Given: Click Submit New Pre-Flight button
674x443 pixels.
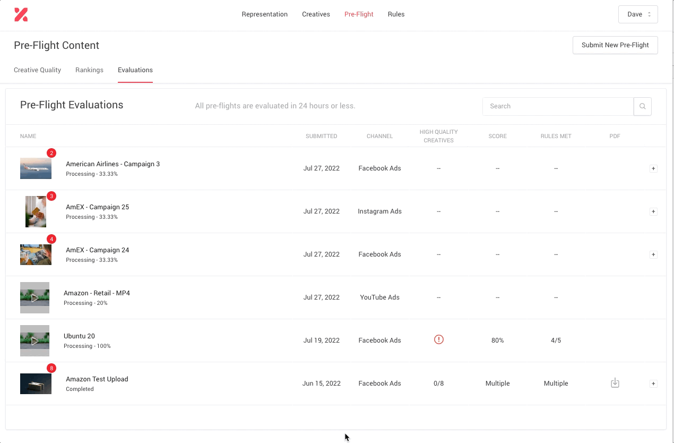Looking at the screenshot, I should (x=615, y=45).
